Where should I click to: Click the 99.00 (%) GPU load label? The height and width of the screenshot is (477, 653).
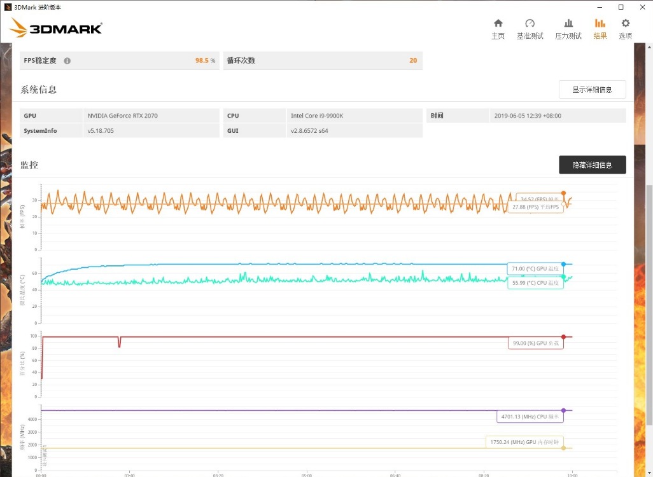tap(535, 343)
